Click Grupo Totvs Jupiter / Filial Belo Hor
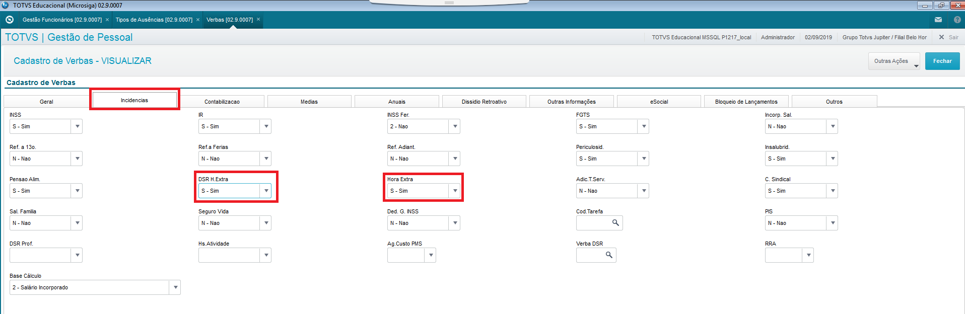Screen dimensions: 965x314 884,37
